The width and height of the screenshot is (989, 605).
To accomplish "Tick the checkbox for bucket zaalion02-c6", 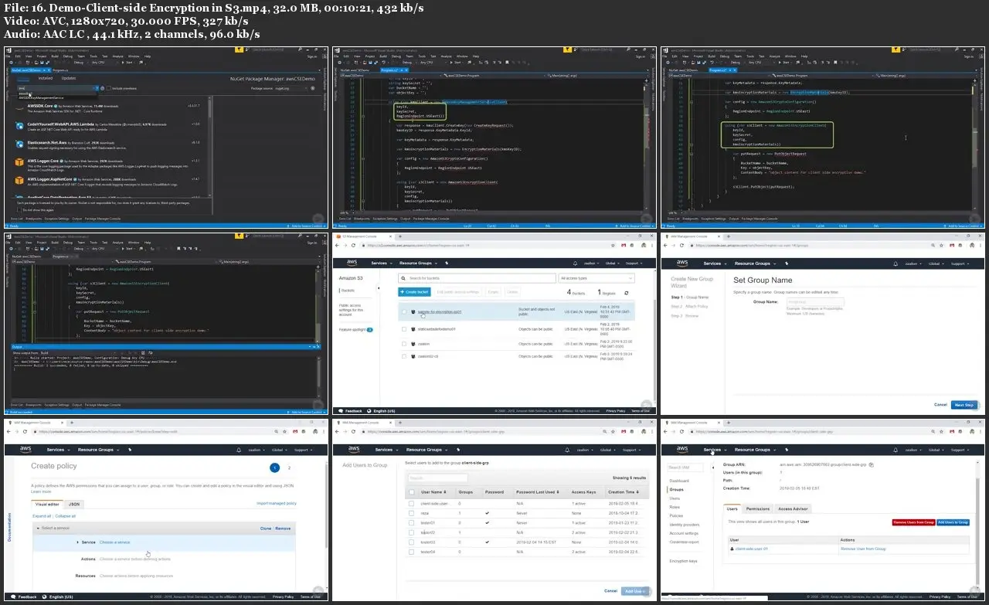I will 403,356.
